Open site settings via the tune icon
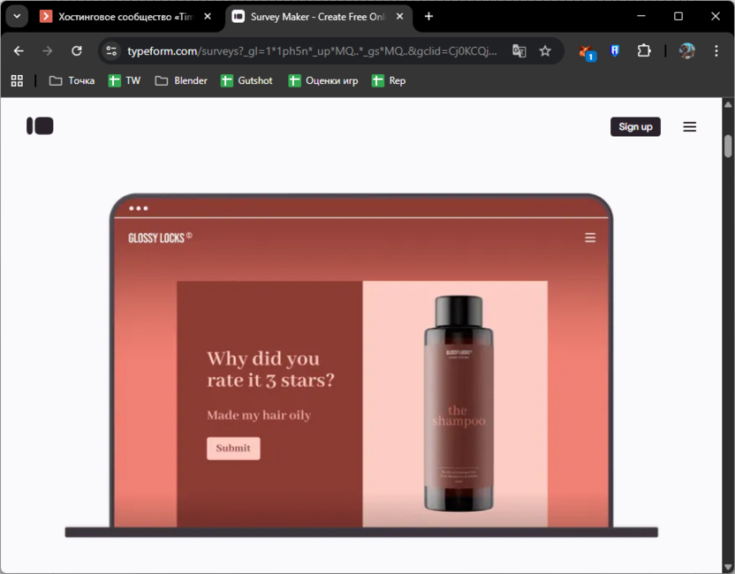Screen dimensions: 735x574 [x=112, y=51]
